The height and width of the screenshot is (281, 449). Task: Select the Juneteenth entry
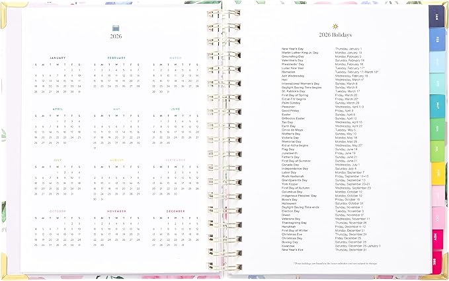tap(290, 153)
